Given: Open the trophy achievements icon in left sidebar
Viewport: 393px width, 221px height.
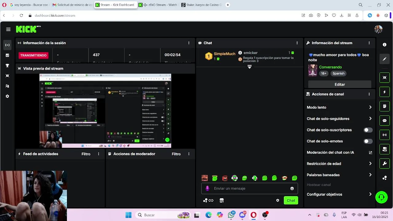Looking at the screenshot, I should point(7,65).
